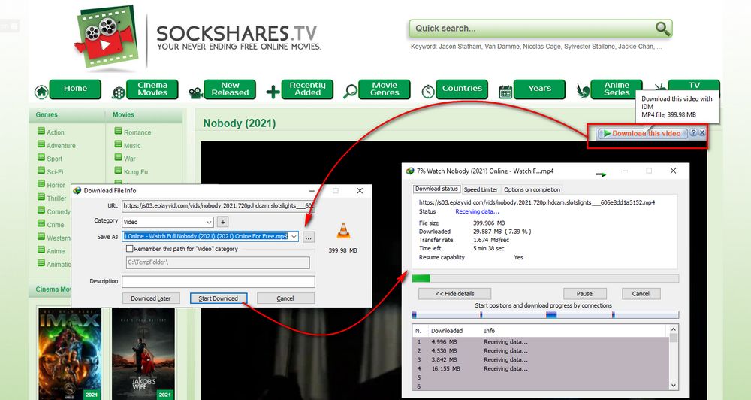The image size is (751, 400).
Task: Click the SockShares camera logo
Action: pyautogui.click(x=107, y=37)
